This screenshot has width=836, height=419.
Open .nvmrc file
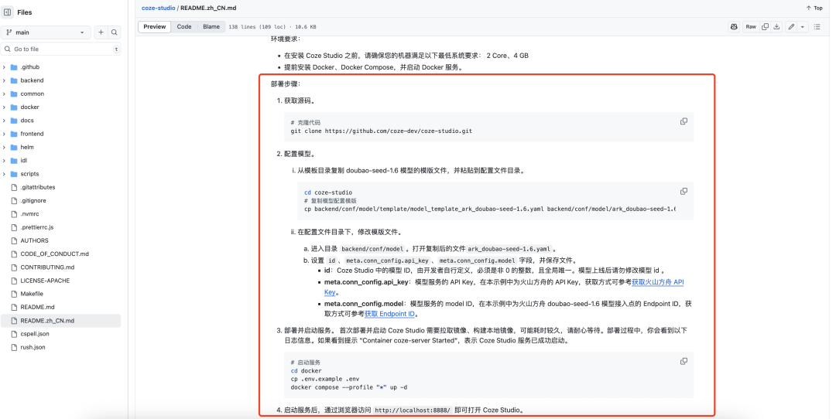coord(30,214)
